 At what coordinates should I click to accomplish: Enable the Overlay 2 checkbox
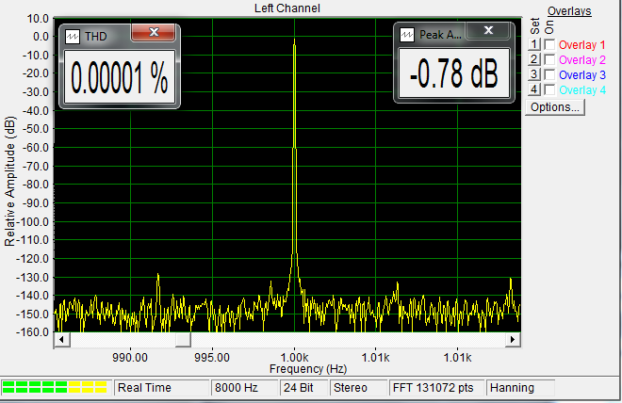[549, 60]
